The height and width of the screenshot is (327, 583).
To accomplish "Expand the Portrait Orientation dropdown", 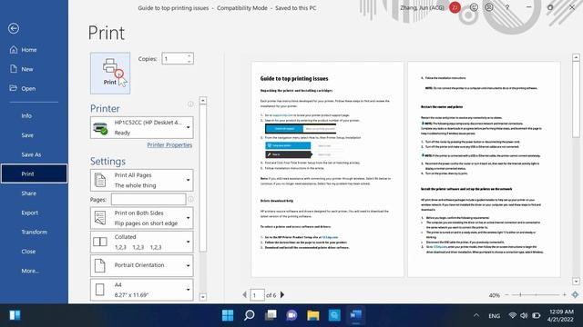I will tap(142, 265).
